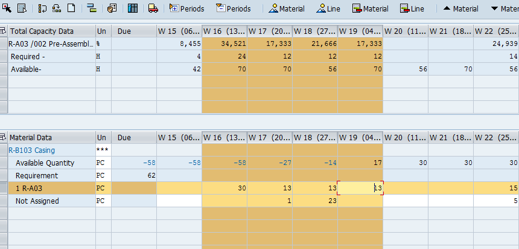Expand Periods with the plus button

pyautogui.click(x=187, y=8)
